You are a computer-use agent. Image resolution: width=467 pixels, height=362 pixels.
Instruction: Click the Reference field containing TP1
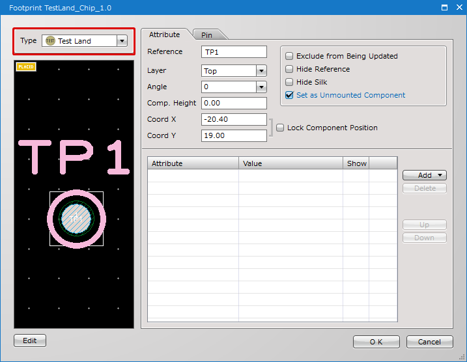pyautogui.click(x=234, y=52)
